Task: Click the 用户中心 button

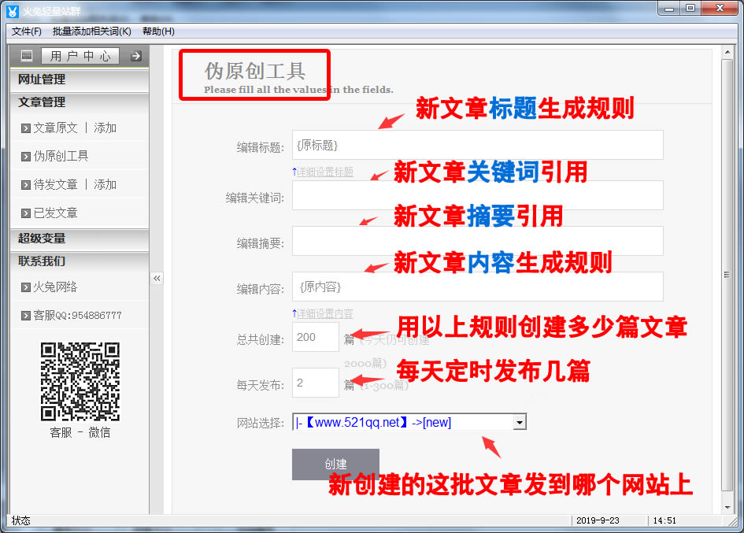Action: click(x=80, y=56)
